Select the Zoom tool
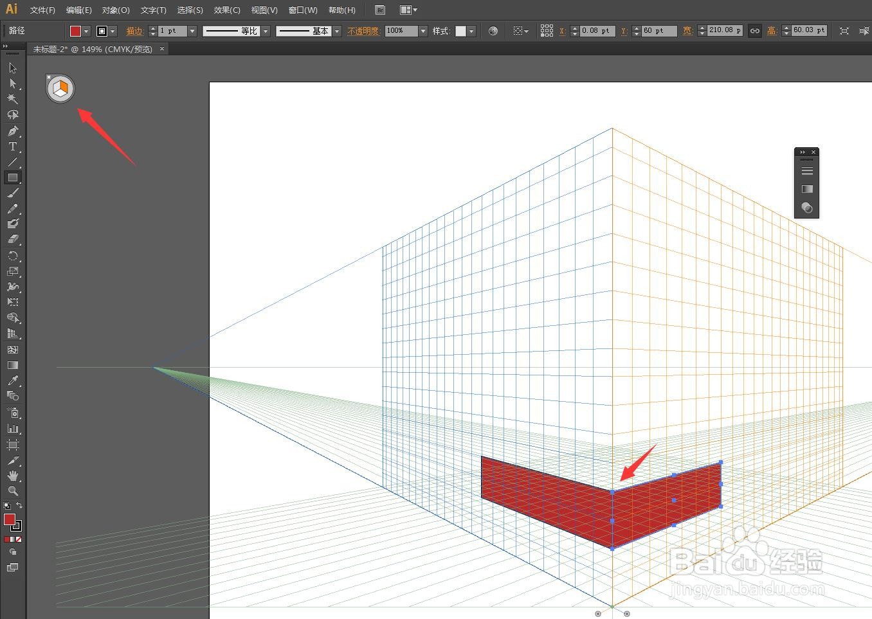Viewport: 872px width, 619px height. (13, 491)
